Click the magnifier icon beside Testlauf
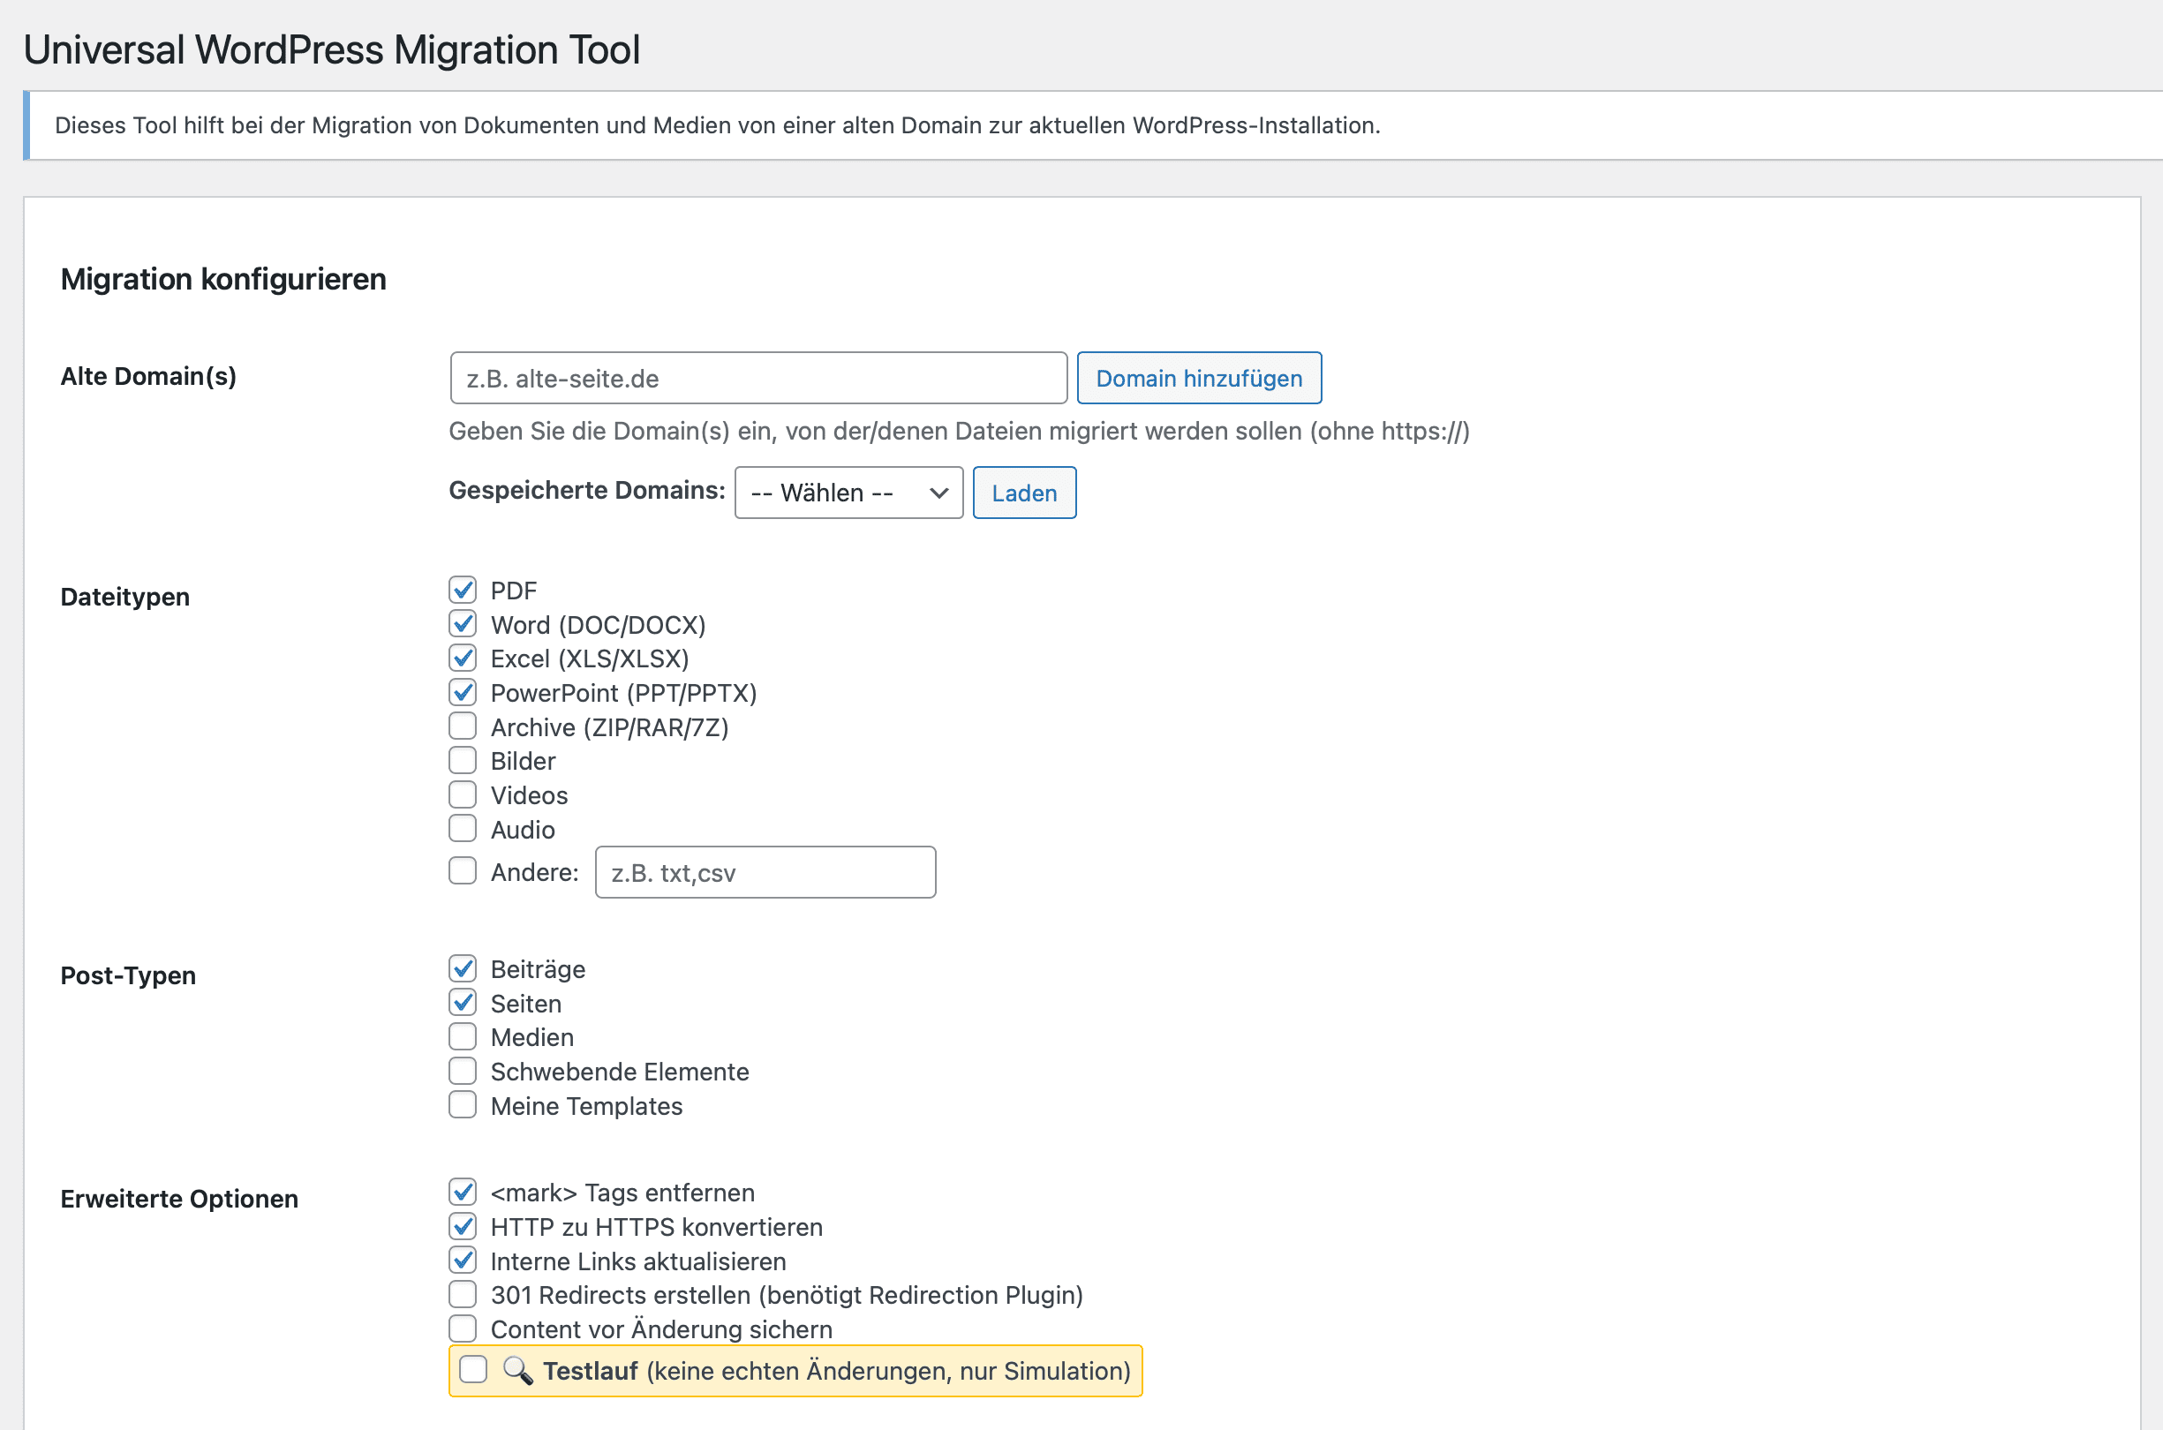Screen dimensions: 2163x1430 click(x=518, y=1370)
